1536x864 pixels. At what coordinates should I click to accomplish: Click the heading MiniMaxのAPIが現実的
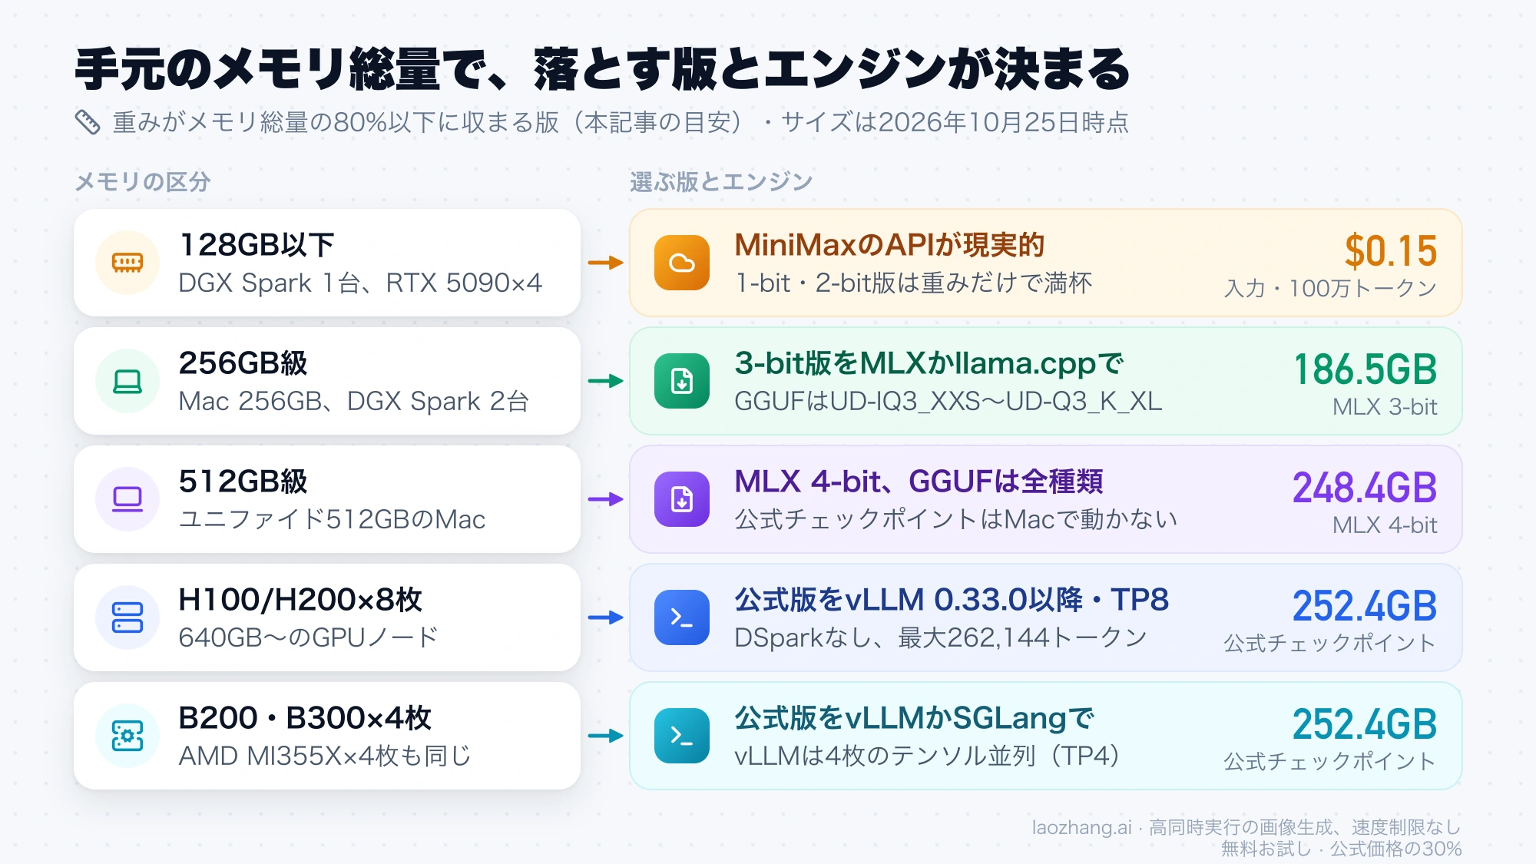point(889,245)
